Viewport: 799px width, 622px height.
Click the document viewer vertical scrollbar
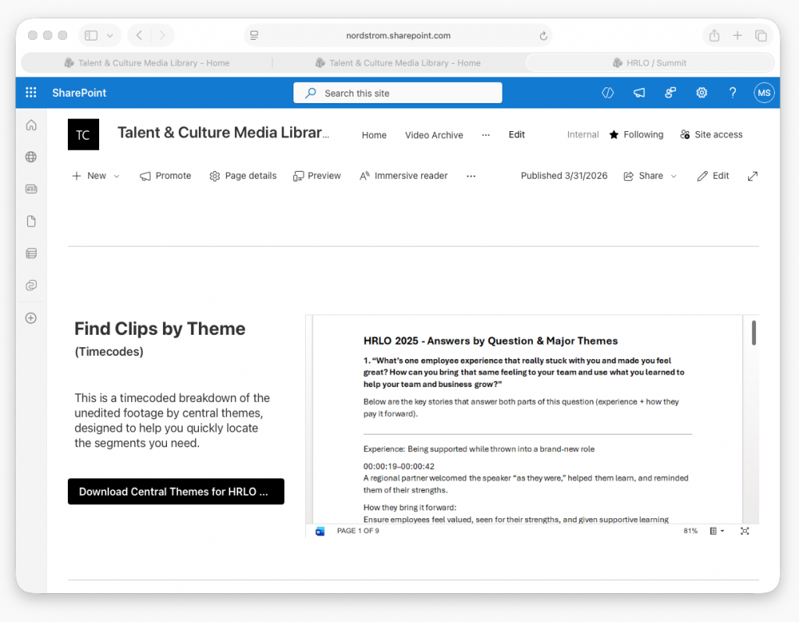[x=753, y=332]
